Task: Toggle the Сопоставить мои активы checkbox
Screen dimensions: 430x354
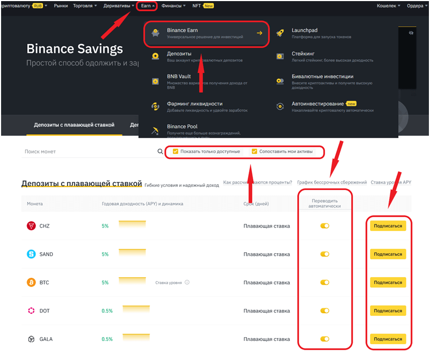Action: coord(255,151)
